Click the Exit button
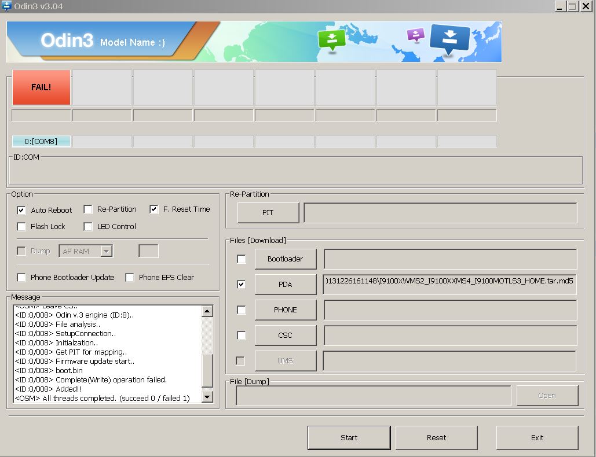This screenshot has width=596, height=457. pos(537,438)
